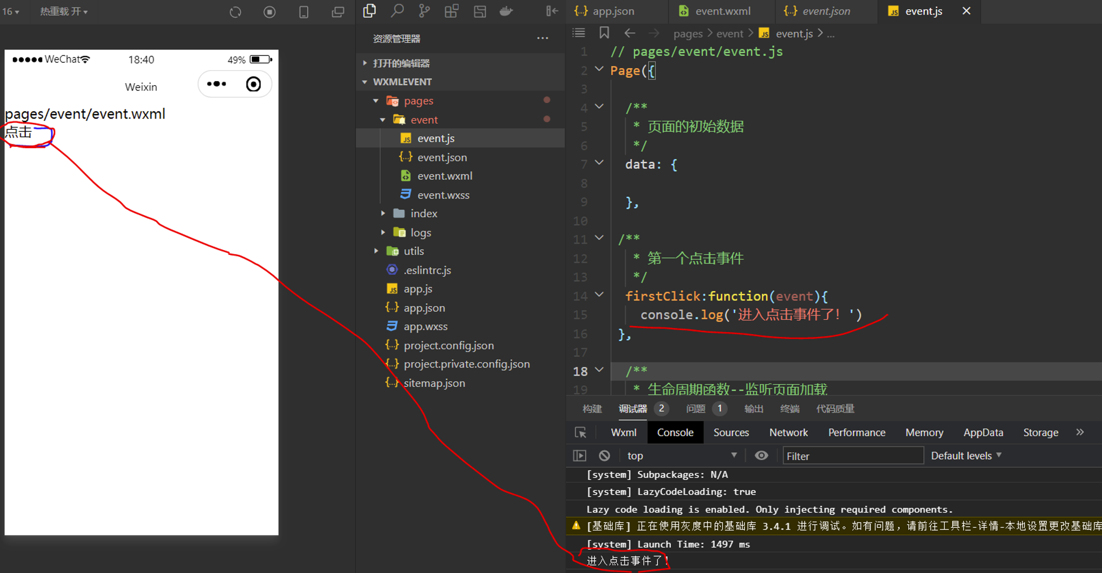This screenshot has height=573, width=1102.
Task: Open the Storage devtools tab
Action: 1041,432
